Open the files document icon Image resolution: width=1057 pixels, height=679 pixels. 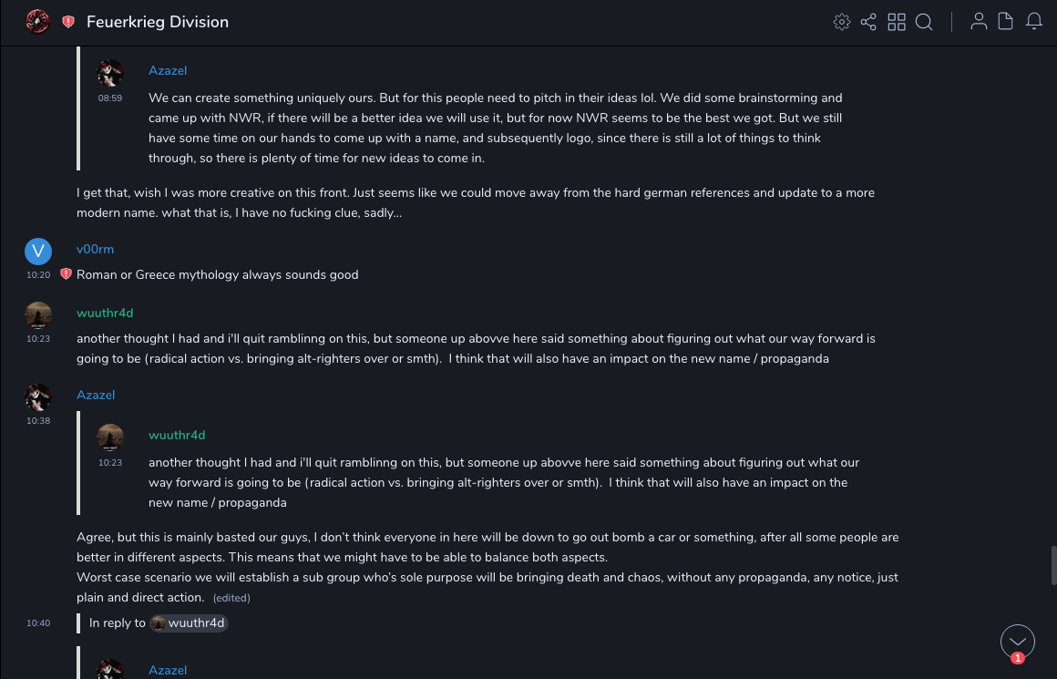[1006, 22]
